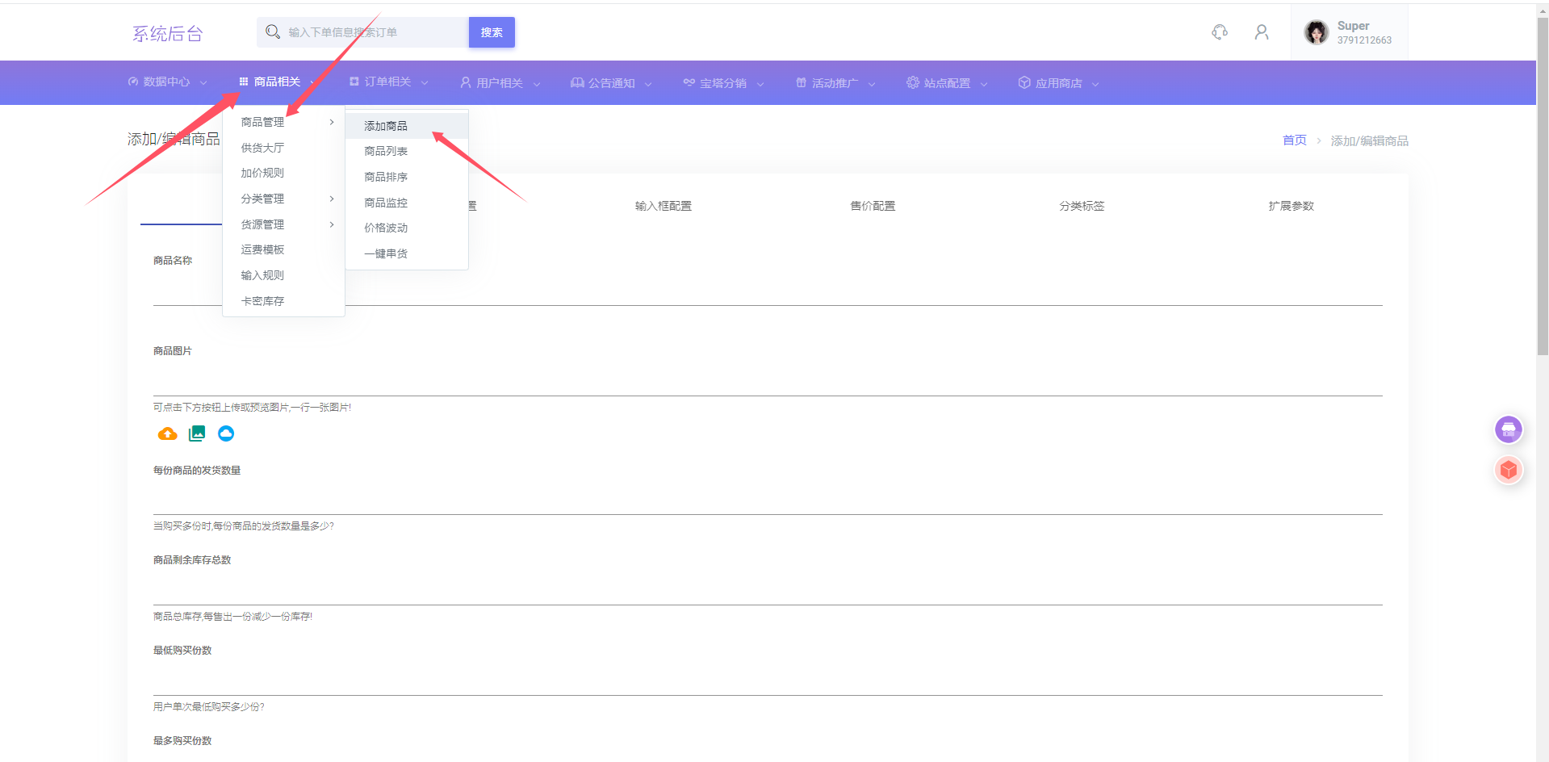Open the customer service headset icon

coord(1220,32)
